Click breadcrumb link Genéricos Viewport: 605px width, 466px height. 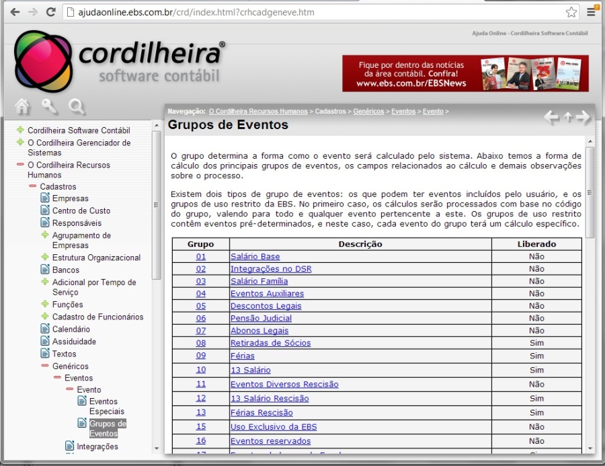click(368, 111)
